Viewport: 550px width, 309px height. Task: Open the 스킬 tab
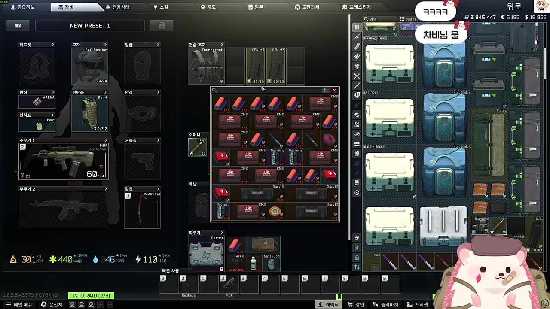(x=161, y=7)
